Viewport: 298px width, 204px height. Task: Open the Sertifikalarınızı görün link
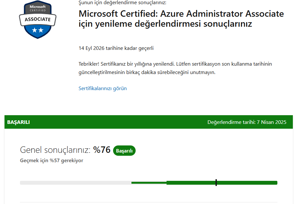point(102,88)
